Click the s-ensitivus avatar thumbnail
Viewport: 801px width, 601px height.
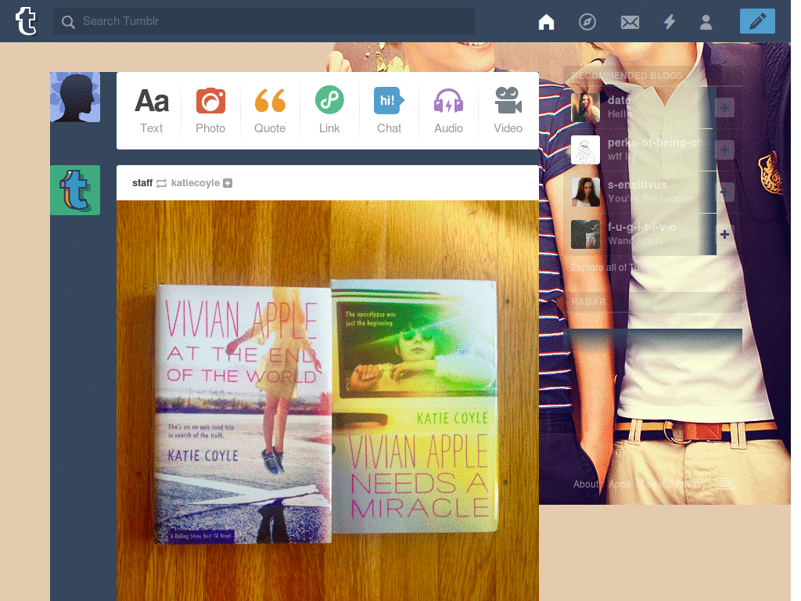tap(585, 192)
